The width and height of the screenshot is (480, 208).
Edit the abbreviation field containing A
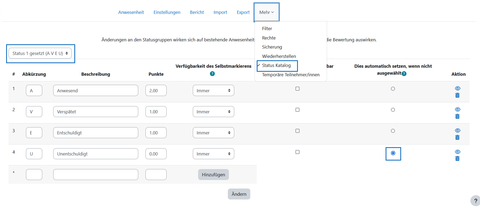pos(34,90)
